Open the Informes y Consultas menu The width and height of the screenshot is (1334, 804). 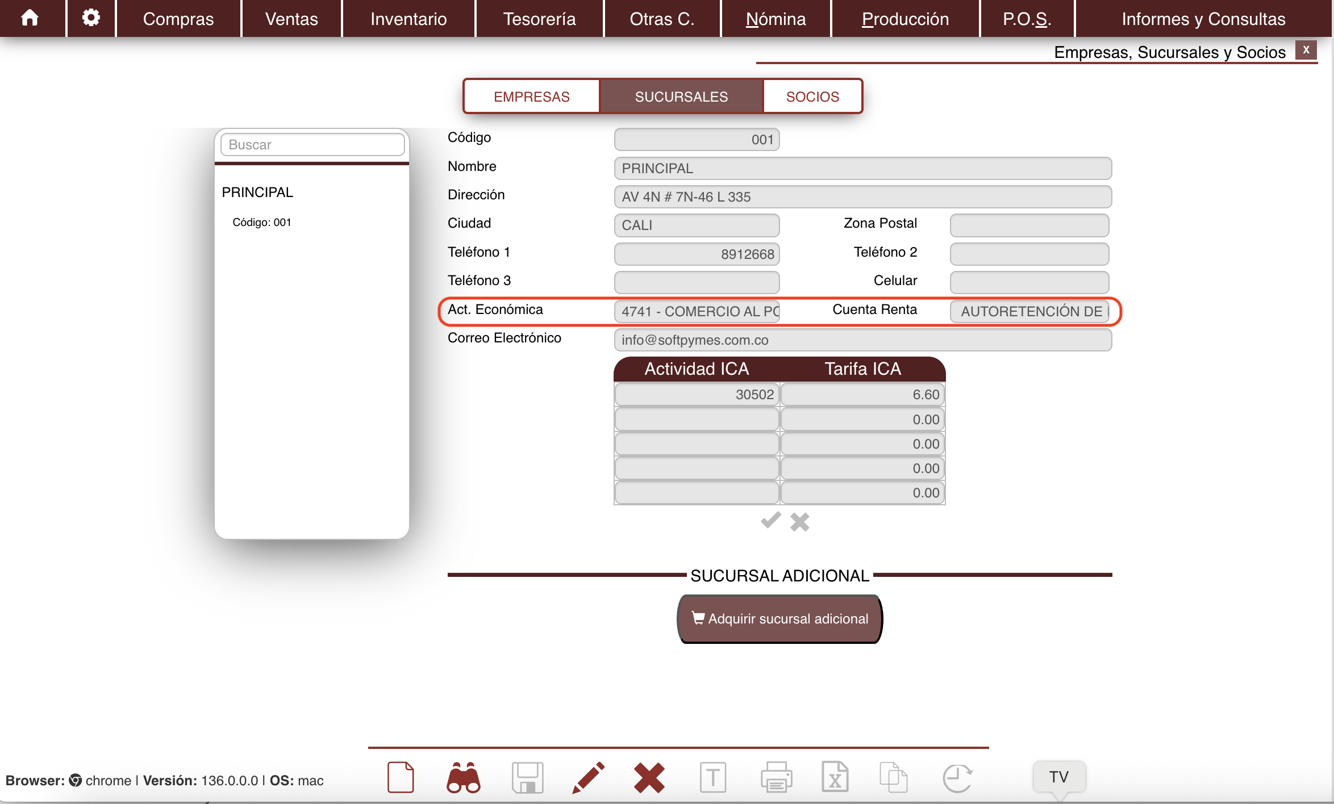(x=1203, y=19)
